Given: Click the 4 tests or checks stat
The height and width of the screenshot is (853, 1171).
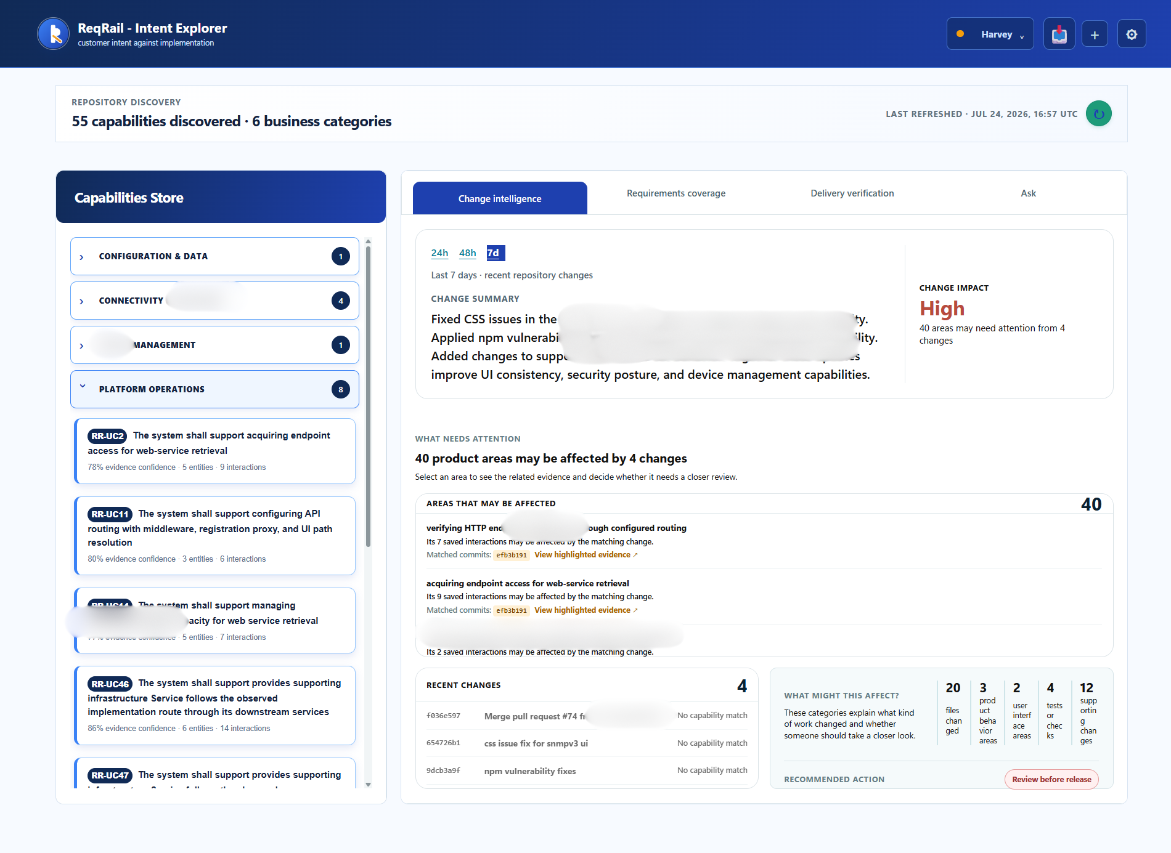Looking at the screenshot, I should pyautogui.click(x=1054, y=710).
